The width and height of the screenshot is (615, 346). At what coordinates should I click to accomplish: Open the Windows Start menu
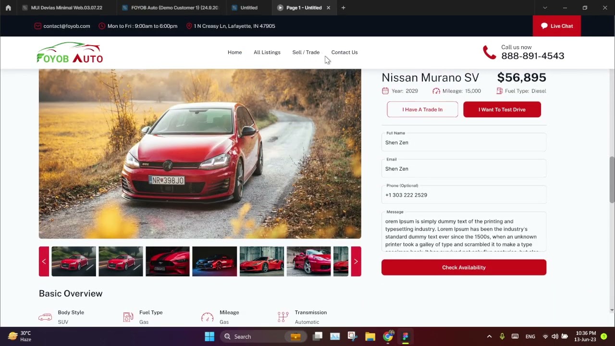(x=209, y=336)
